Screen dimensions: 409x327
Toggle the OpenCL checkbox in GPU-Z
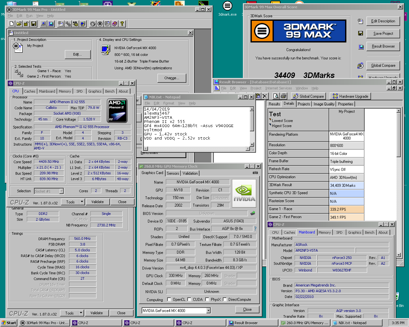pyautogui.click(x=169, y=300)
